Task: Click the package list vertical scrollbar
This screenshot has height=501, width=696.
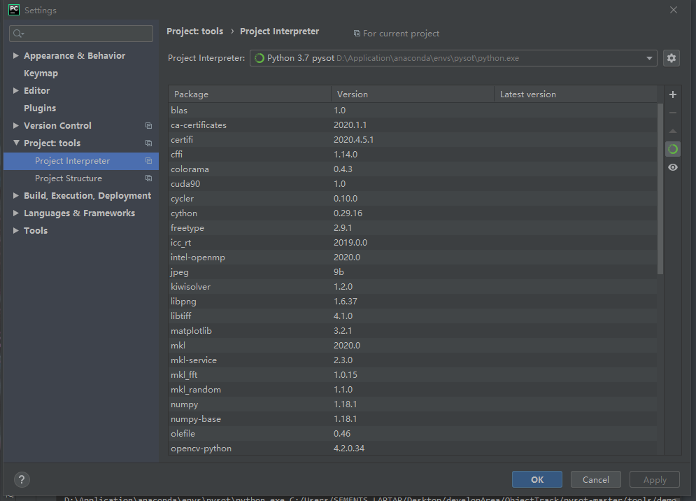Action: [660, 189]
